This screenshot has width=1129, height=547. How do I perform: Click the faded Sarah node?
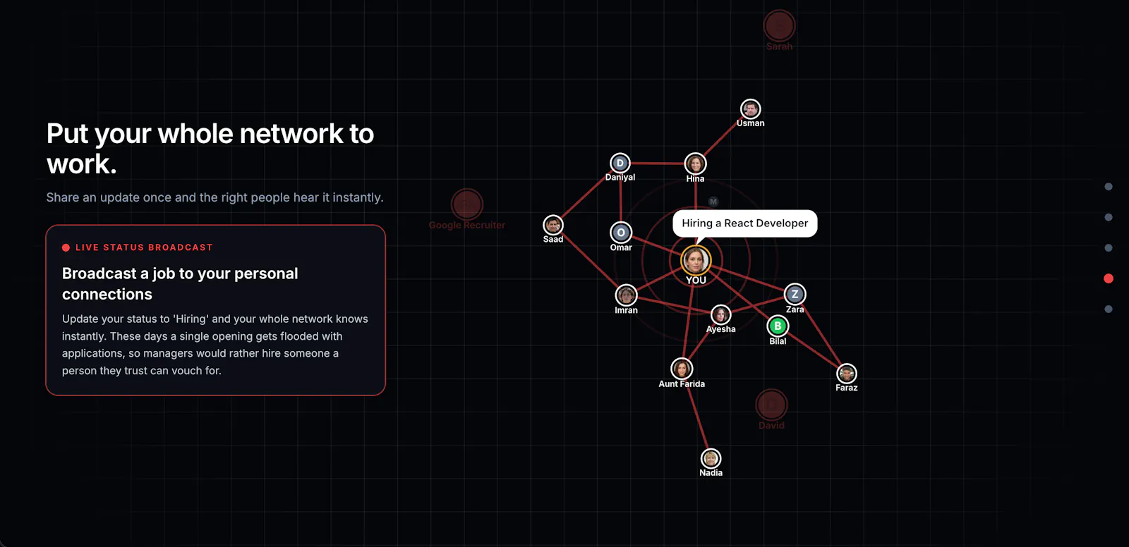779,26
